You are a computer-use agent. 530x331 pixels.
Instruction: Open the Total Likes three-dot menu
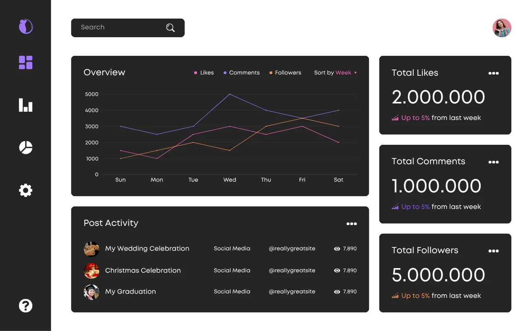[x=494, y=73]
